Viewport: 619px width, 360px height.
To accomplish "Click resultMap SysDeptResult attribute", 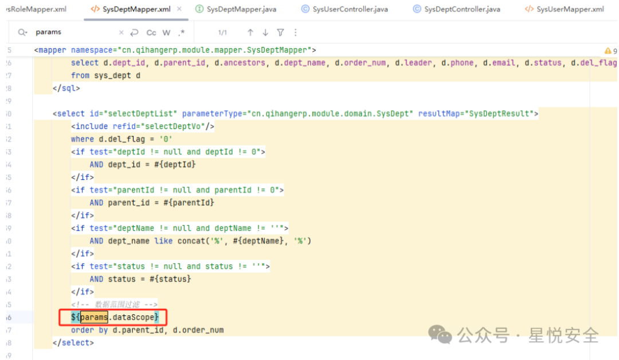I will [476, 114].
